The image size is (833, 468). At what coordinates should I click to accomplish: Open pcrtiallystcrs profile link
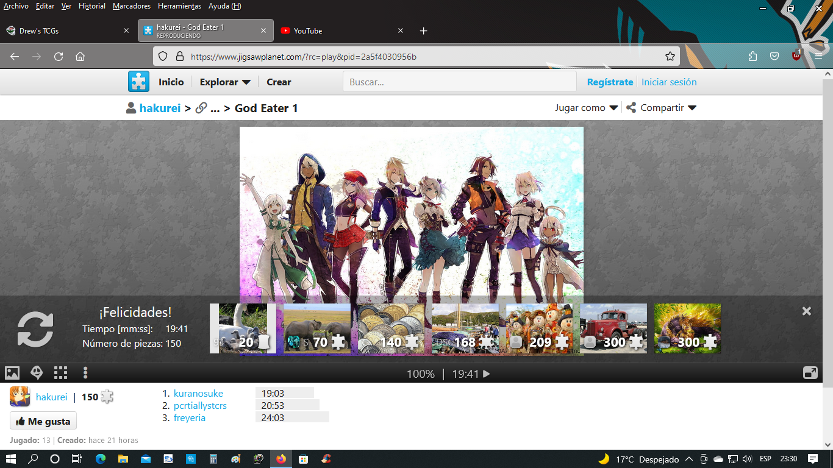200,406
